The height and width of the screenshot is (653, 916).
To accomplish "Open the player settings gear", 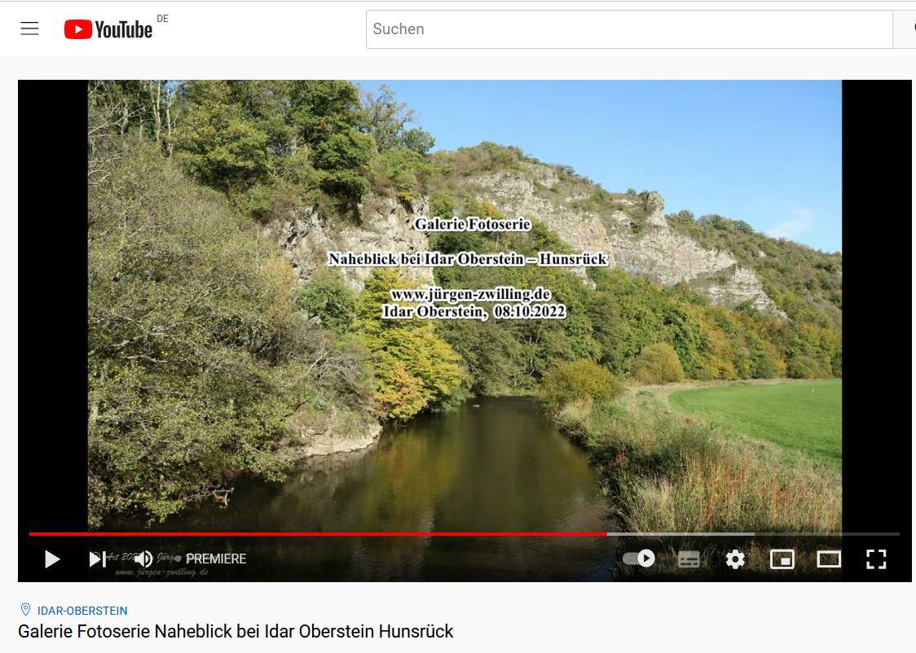I will coord(735,559).
